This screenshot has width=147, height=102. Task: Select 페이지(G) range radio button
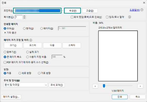(x=42, y=28)
